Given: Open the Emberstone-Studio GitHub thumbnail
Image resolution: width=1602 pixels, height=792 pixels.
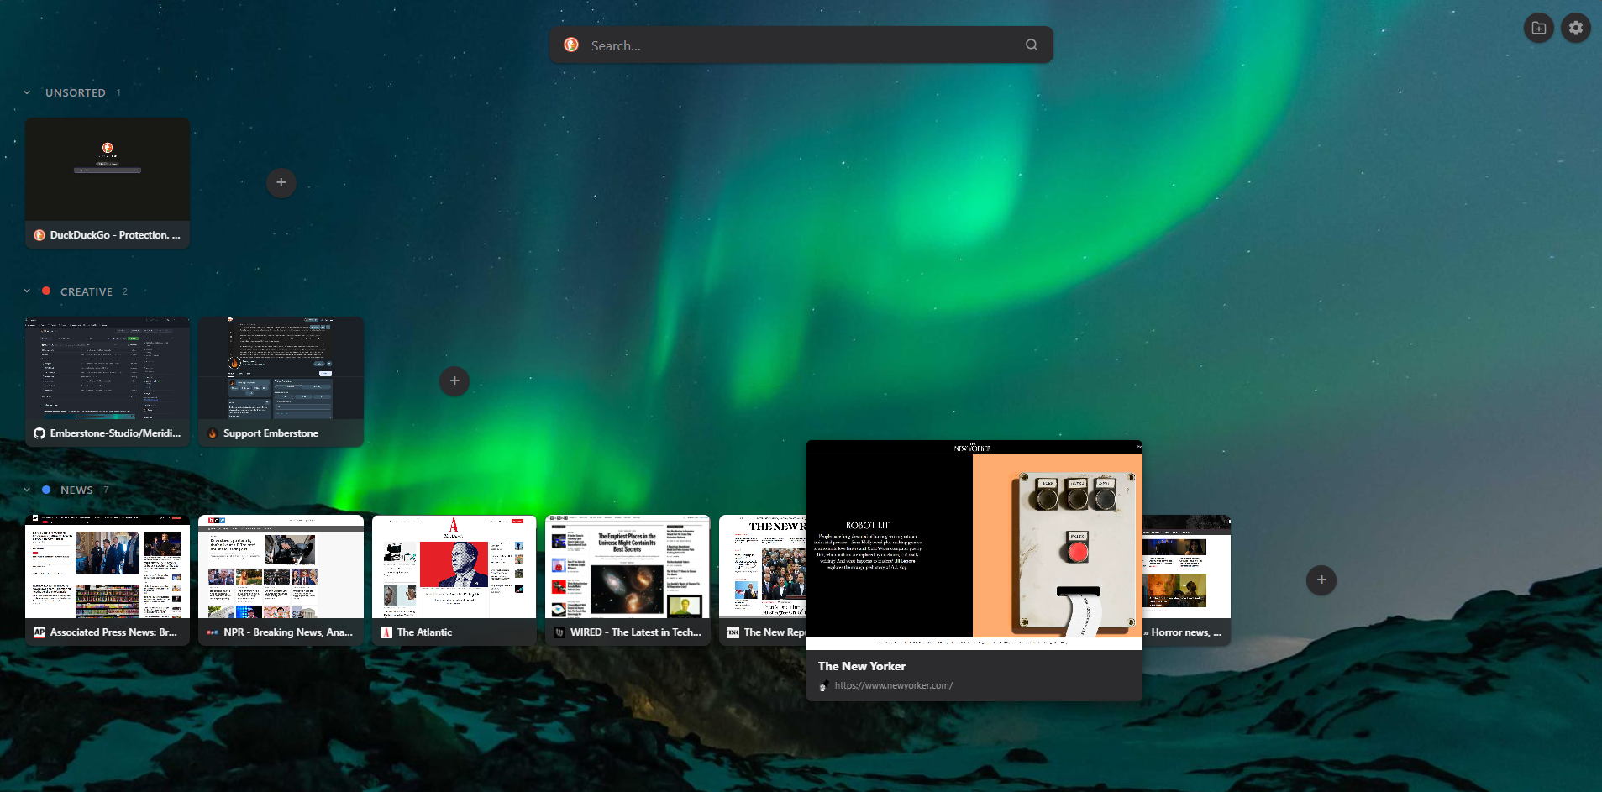Looking at the screenshot, I should [108, 368].
